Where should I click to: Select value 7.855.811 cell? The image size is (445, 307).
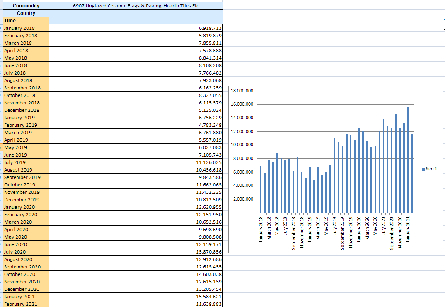pos(136,43)
